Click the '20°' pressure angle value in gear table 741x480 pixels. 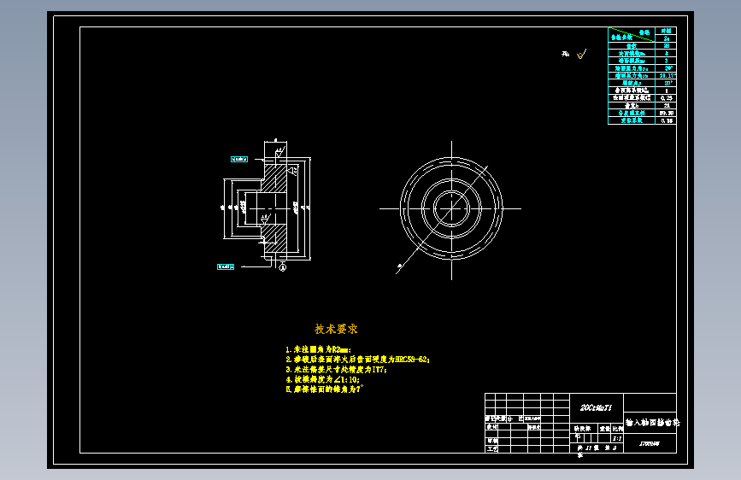point(667,68)
